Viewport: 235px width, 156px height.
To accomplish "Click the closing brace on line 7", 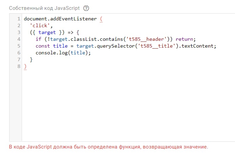I will (31, 59).
